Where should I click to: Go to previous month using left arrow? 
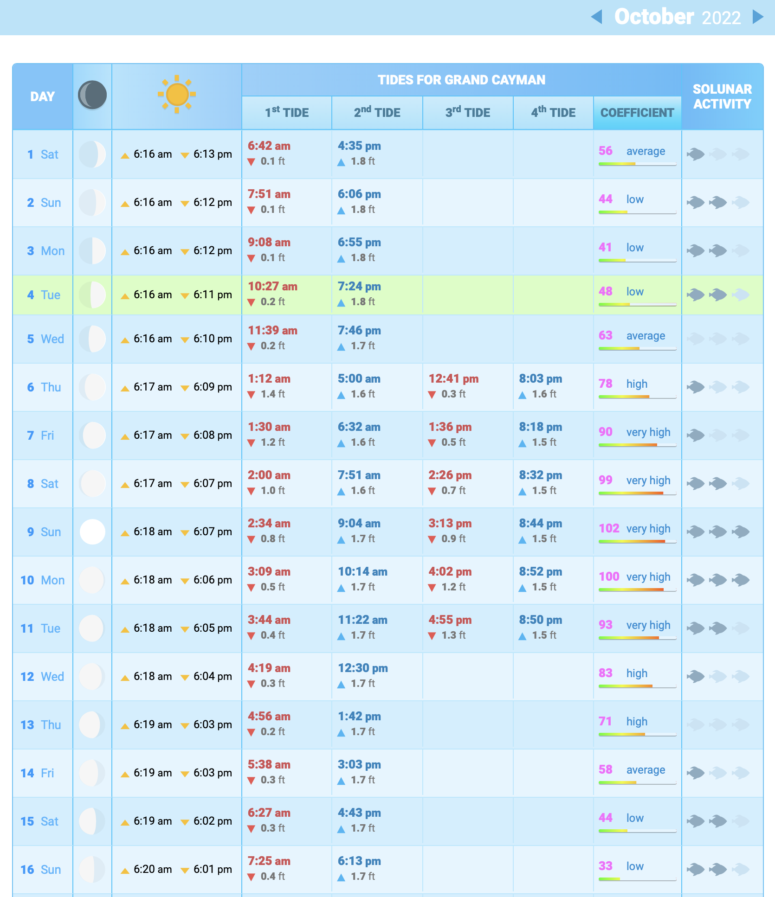pos(597,17)
